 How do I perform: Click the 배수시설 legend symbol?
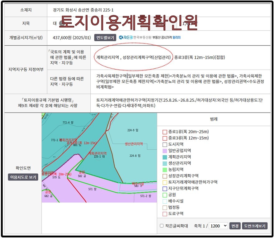pyautogui.click(x=164, y=200)
